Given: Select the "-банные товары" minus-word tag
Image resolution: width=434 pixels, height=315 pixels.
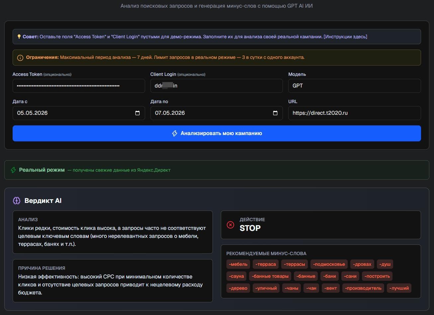Looking at the screenshot, I should (270, 276).
